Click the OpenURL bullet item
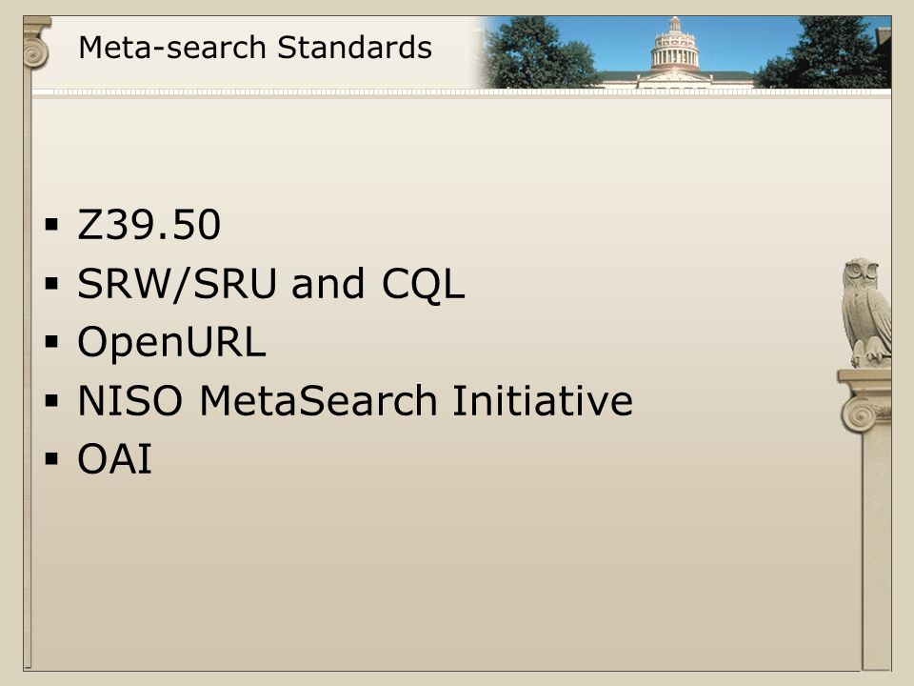 pos(172,342)
